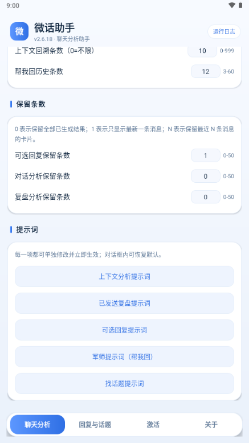Edit the 可选回复保留条数 value field
Viewport: 249px width, 443px height.
coord(206,155)
